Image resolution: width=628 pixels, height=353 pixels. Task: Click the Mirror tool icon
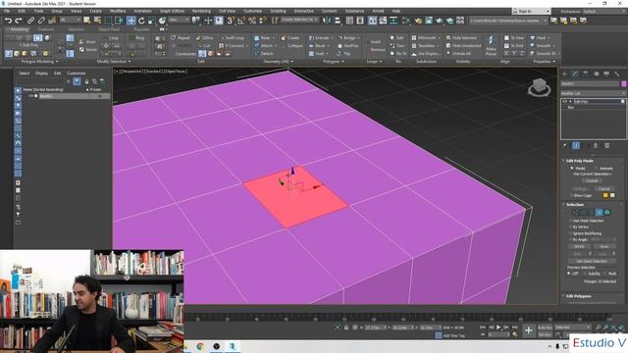pyautogui.click(x=327, y=21)
